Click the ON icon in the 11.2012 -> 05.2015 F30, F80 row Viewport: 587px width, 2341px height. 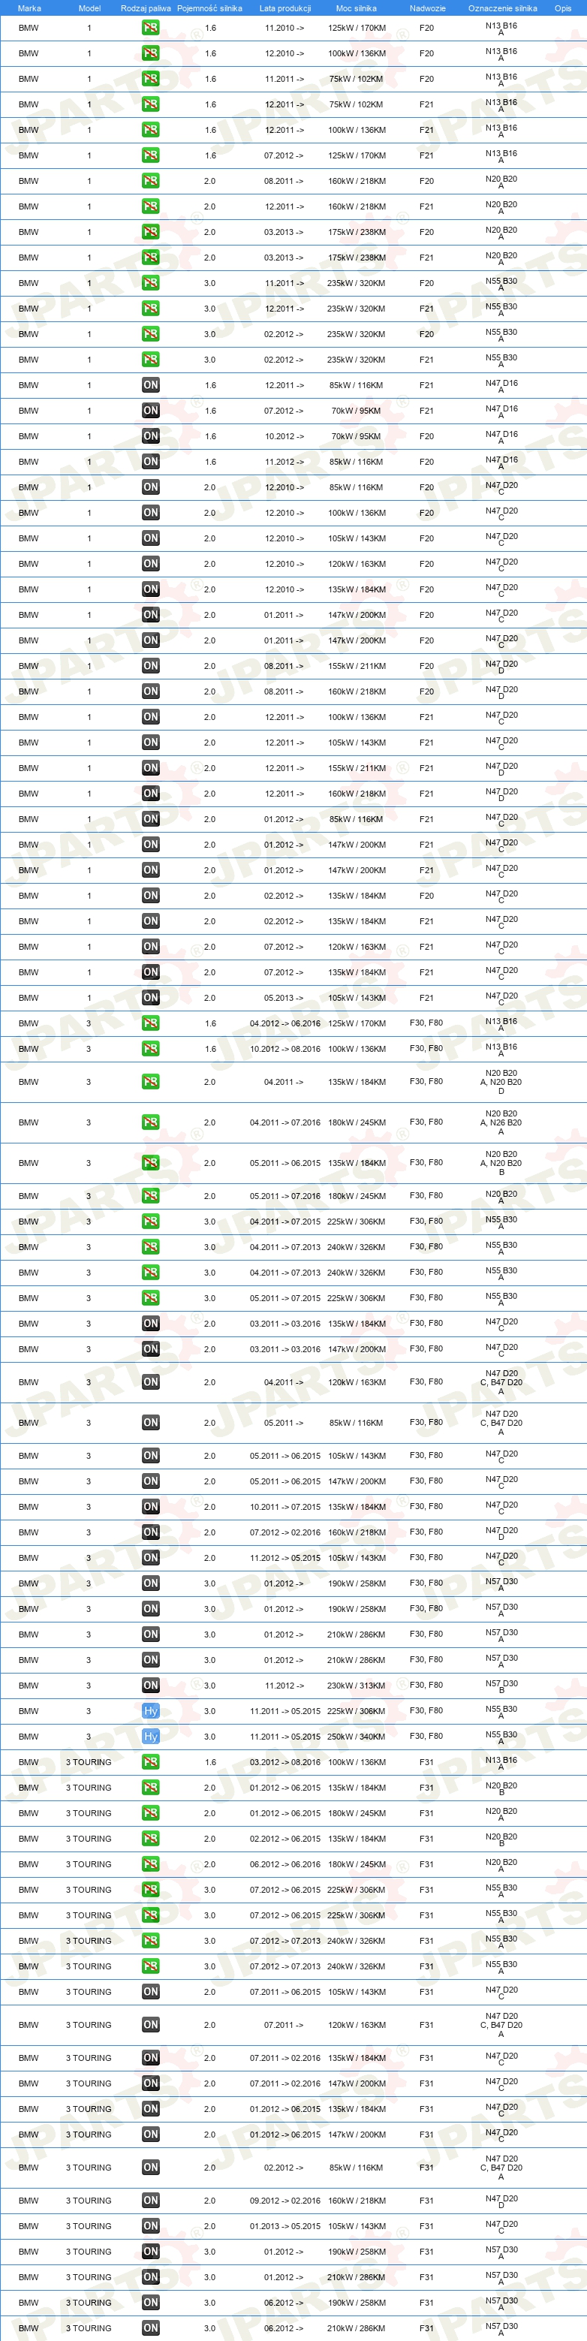151,1558
